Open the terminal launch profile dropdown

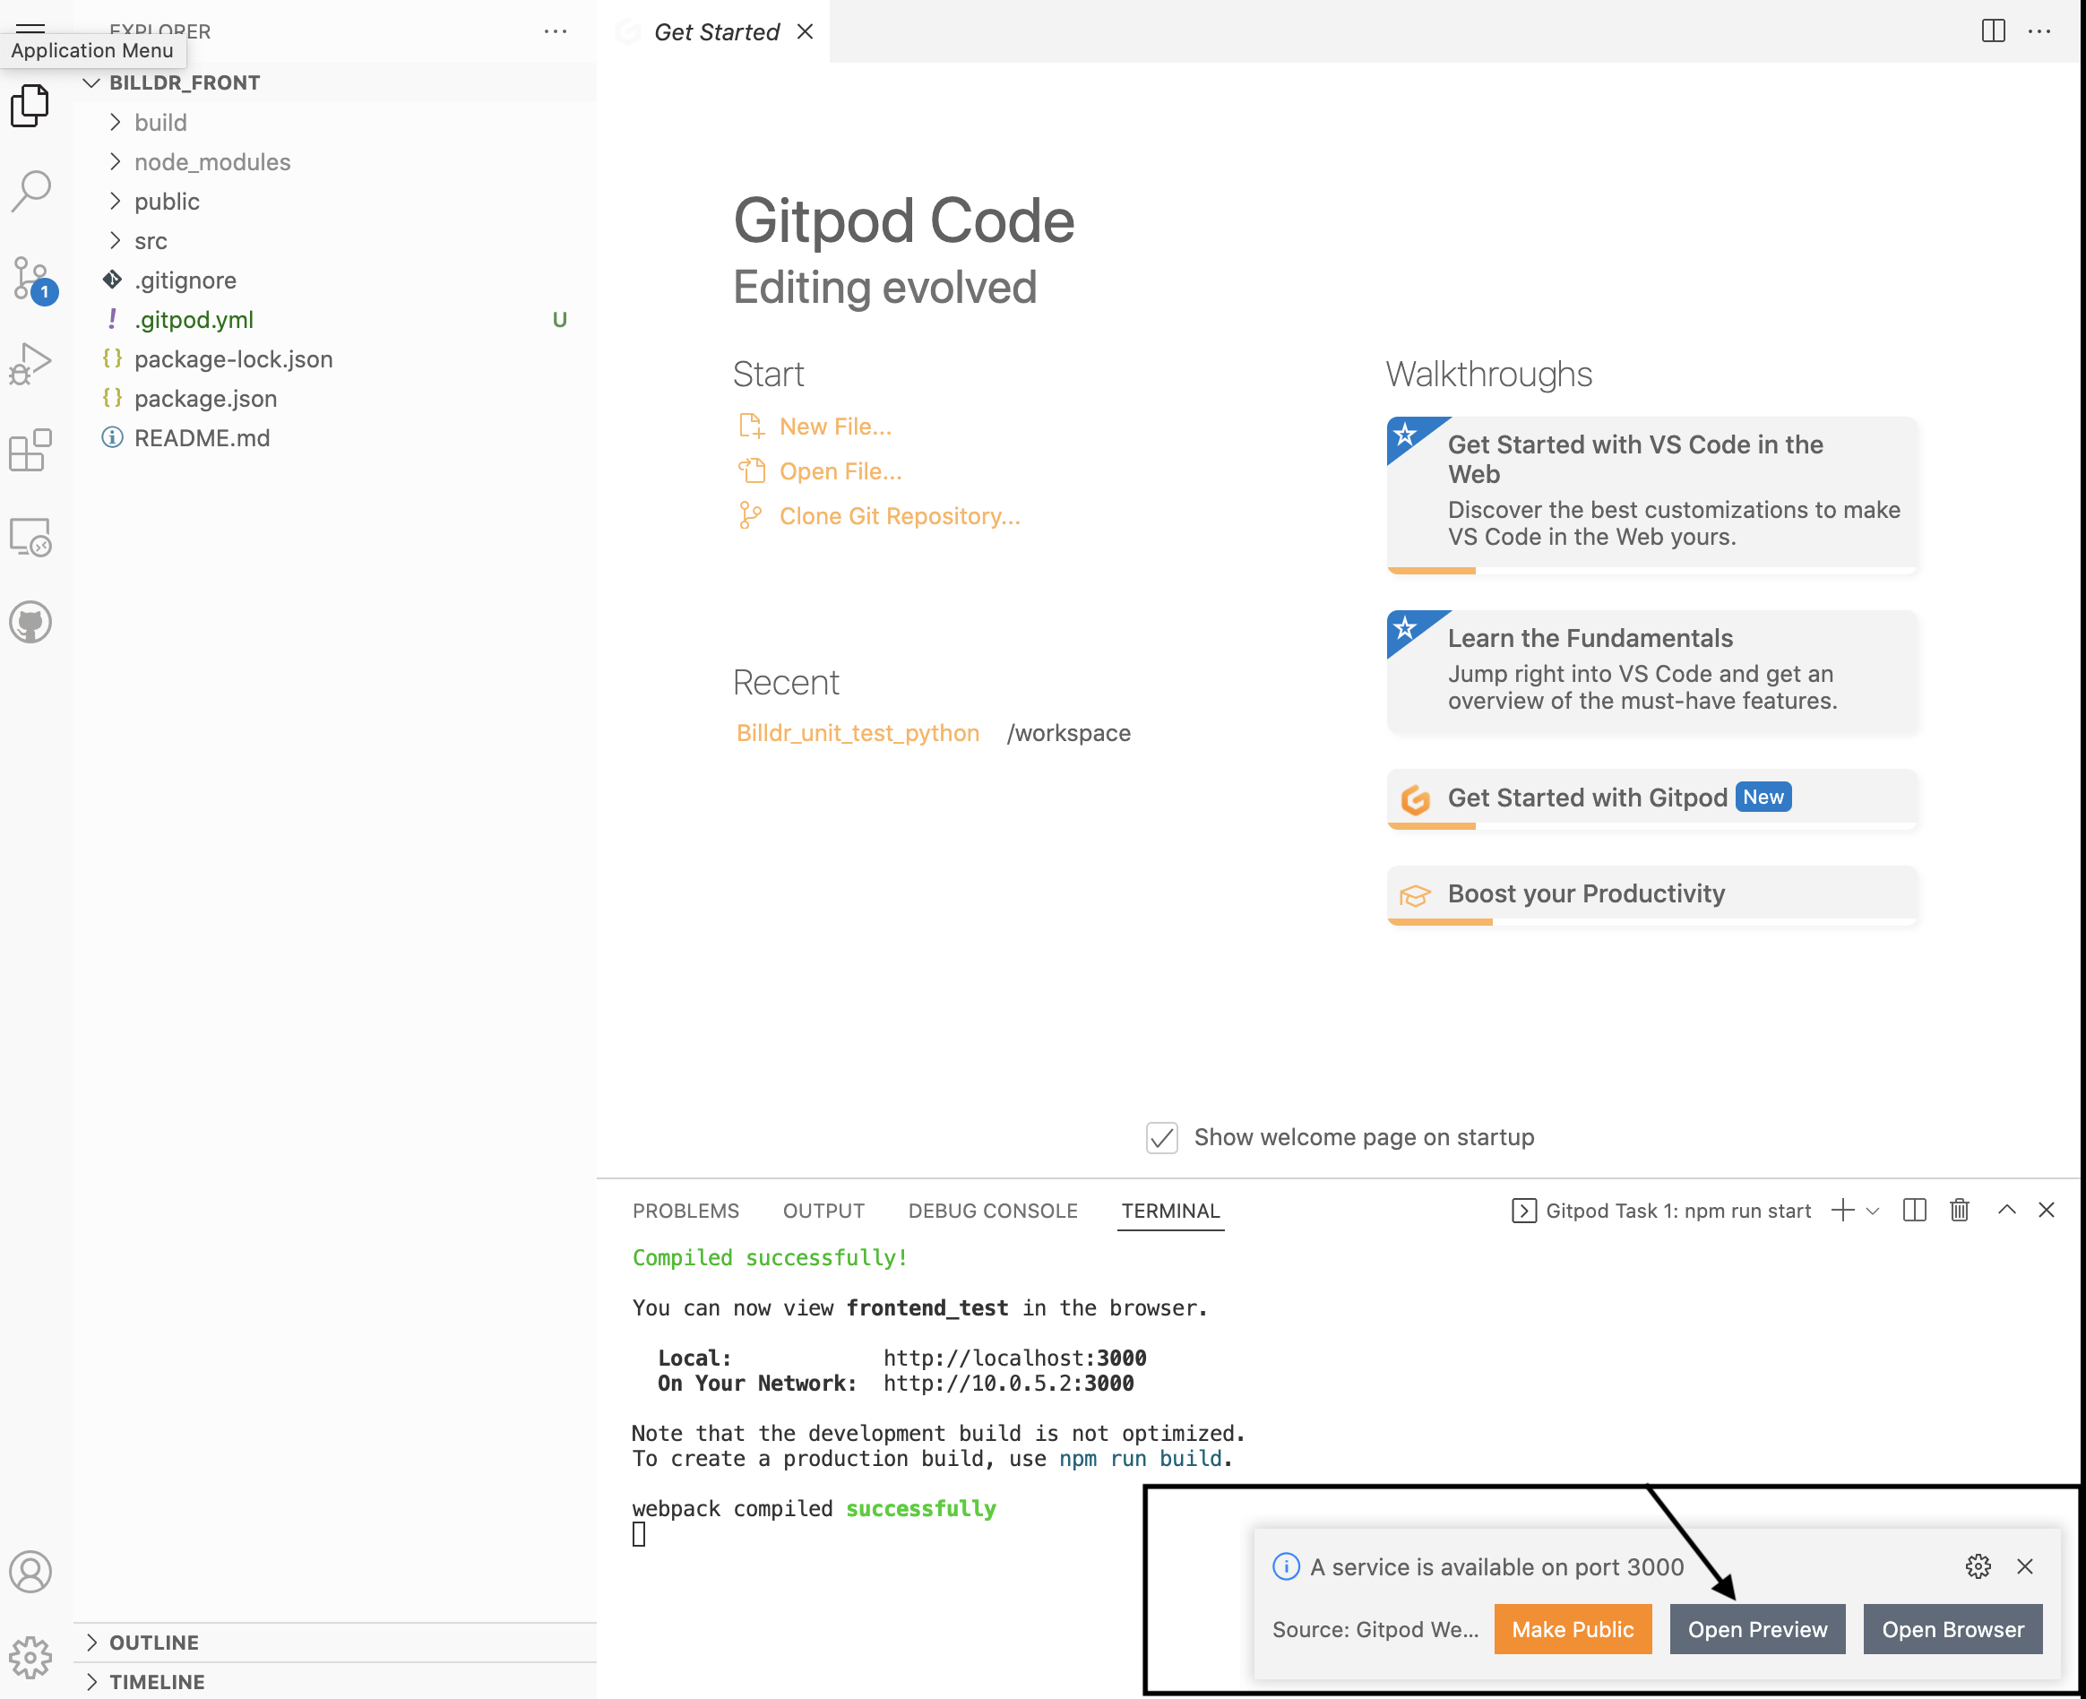click(1873, 1211)
